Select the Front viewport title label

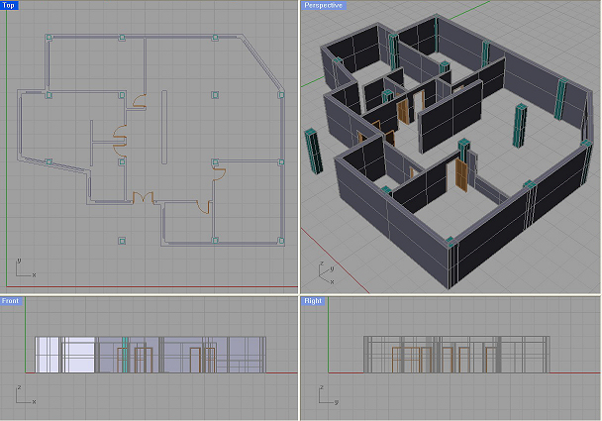(11, 300)
